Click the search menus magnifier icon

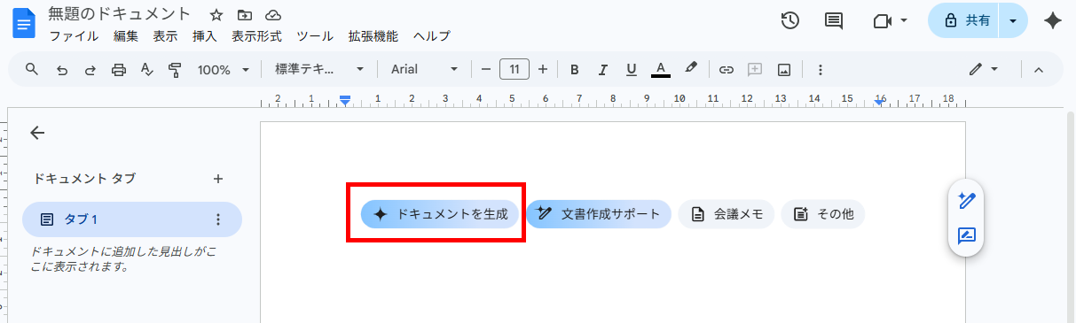tap(32, 69)
